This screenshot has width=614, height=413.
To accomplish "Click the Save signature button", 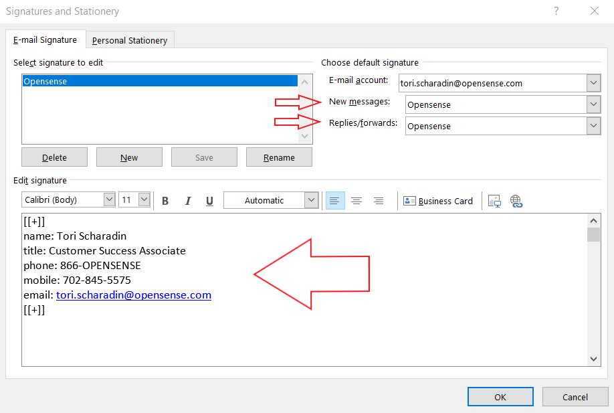I will click(x=204, y=157).
